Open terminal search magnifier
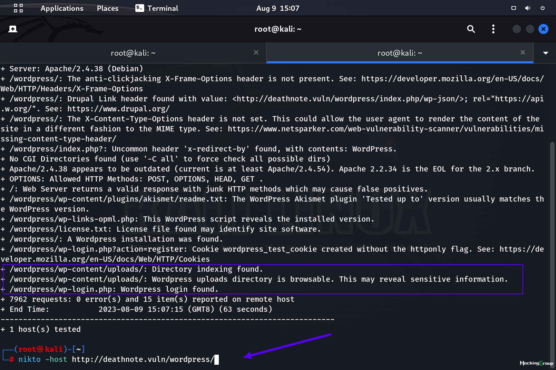This screenshot has height=370, width=556. [471, 29]
